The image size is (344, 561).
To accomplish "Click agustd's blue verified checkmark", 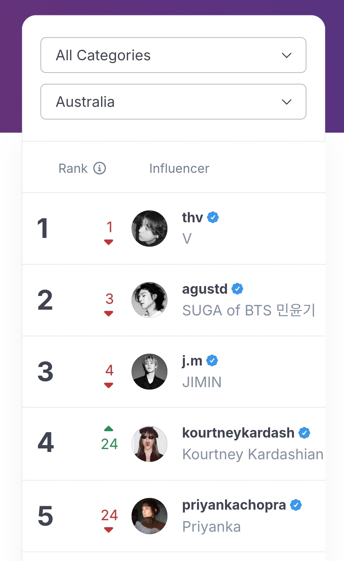I will tap(237, 289).
